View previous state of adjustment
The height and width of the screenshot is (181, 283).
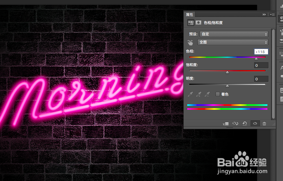point(235,123)
